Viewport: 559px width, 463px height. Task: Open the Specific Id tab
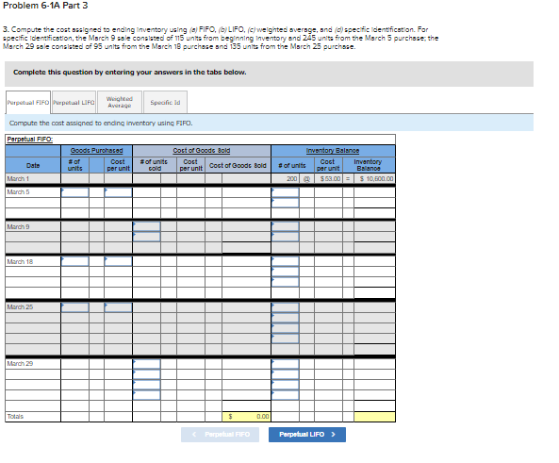click(x=165, y=103)
